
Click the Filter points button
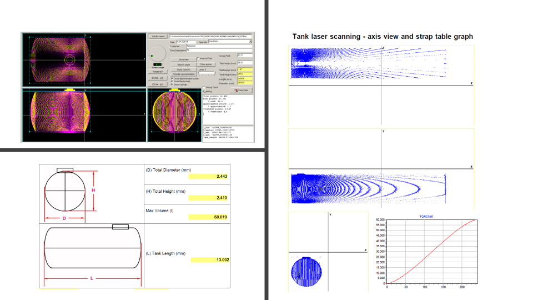tap(206, 64)
